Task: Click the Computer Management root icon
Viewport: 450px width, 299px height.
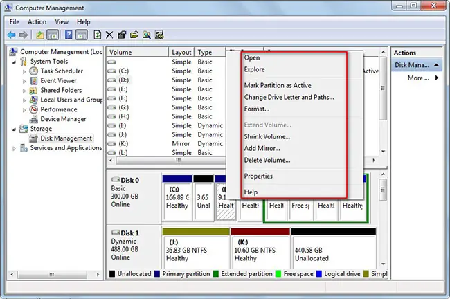Action: click(x=13, y=52)
